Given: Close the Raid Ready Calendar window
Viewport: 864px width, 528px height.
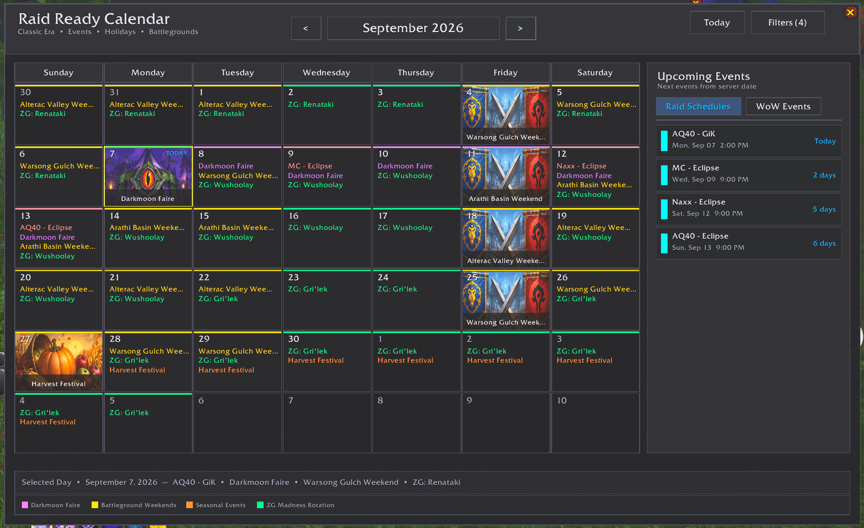Looking at the screenshot, I should click(850, 12).
